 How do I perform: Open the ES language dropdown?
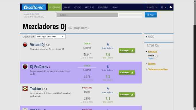(164, 7)
